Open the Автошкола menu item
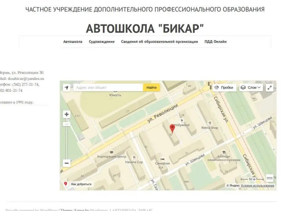 (x=73, y=42)
